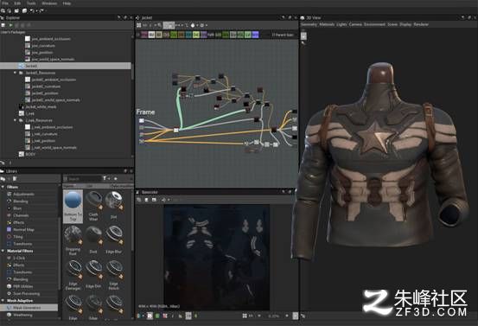This screenshot has width=478, height=326.
Task: Click the white node button in graph toolbar
Action: pyautogui.click(x=151, y=35)
